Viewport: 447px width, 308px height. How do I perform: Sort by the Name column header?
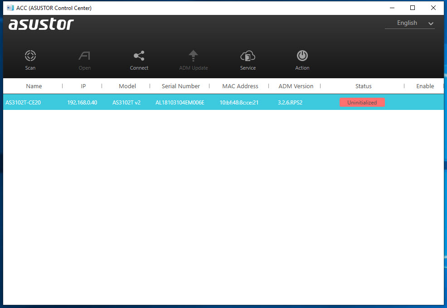click(34, 86)
